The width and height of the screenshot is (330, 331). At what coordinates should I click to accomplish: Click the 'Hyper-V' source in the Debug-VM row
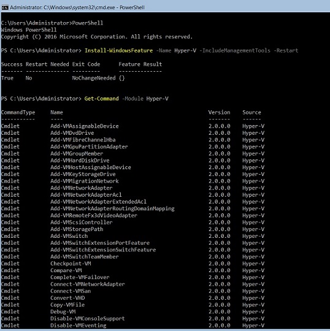coord(253,312)
